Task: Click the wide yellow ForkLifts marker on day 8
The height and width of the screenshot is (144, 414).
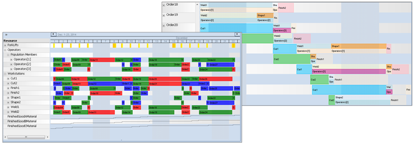Action: [x=114, y=45]
